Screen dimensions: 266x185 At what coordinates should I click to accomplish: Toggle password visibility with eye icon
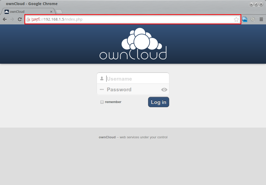coord(164,89)
